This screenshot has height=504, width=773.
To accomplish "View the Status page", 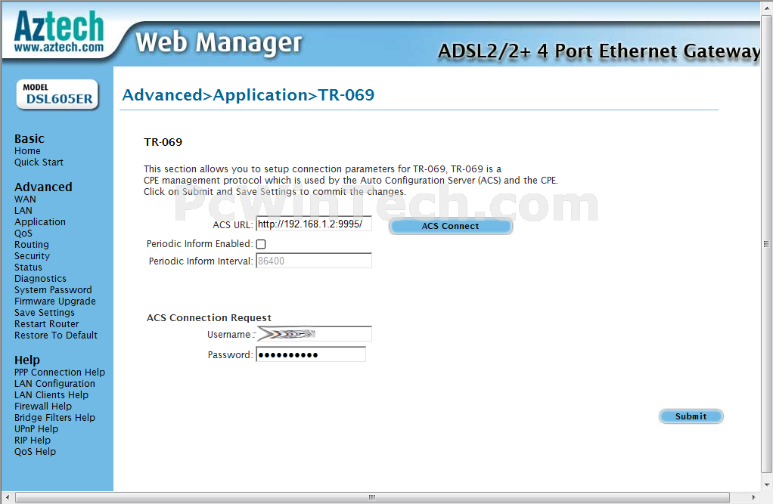I will click(28, 267).
